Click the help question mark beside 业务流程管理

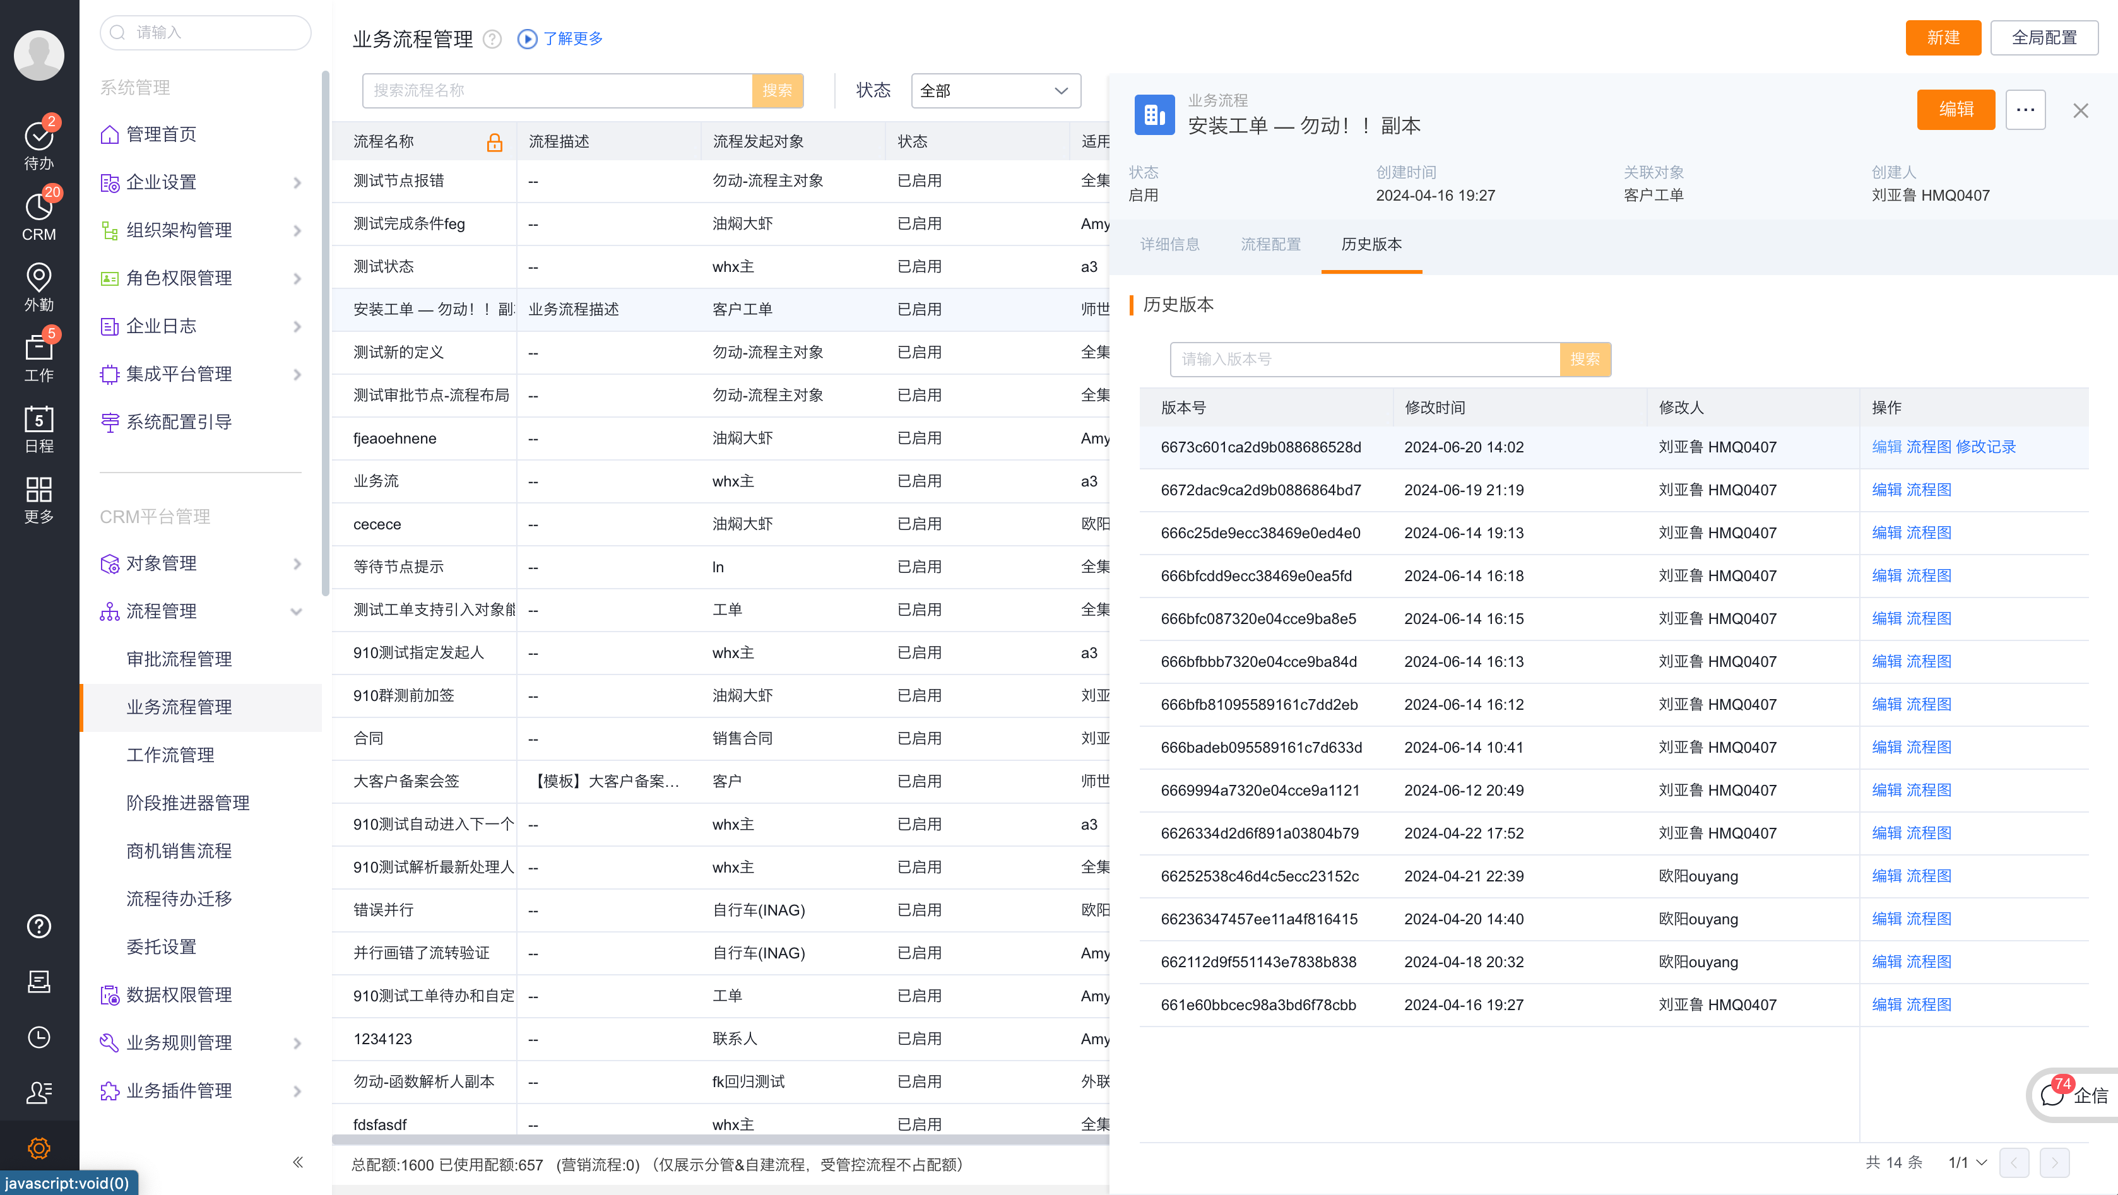point(492,38)
